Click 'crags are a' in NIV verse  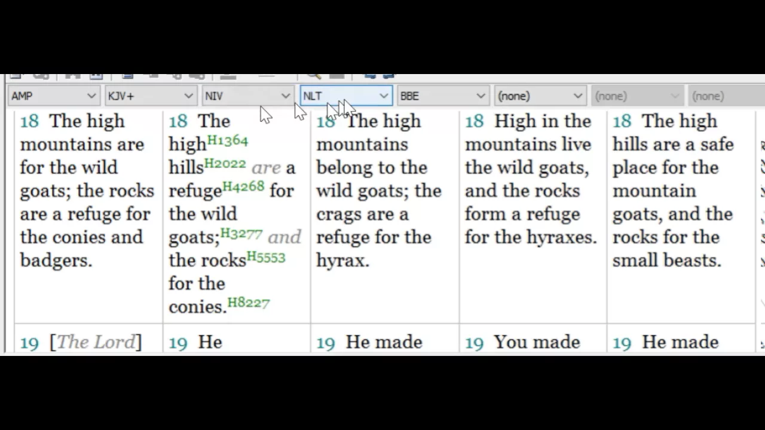click(362, 214)
